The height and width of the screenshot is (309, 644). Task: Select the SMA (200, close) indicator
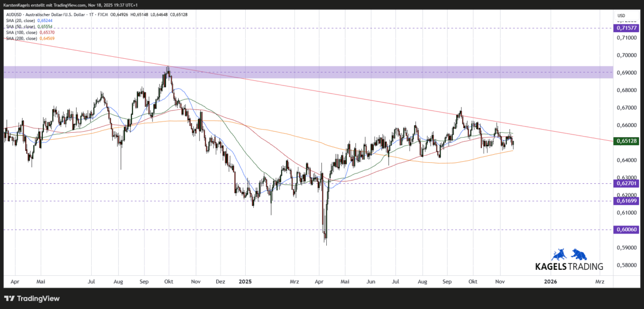[23, 38]
